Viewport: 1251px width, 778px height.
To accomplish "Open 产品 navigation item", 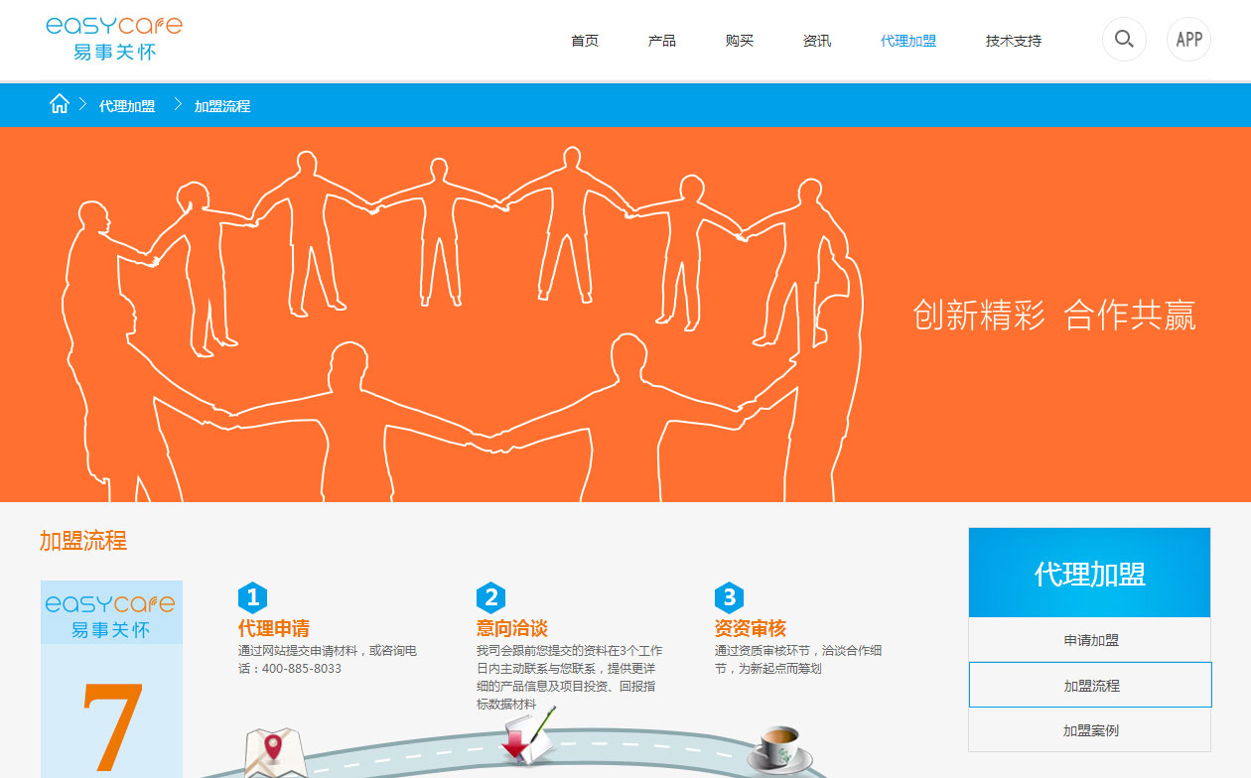I will tap(662, 41).
